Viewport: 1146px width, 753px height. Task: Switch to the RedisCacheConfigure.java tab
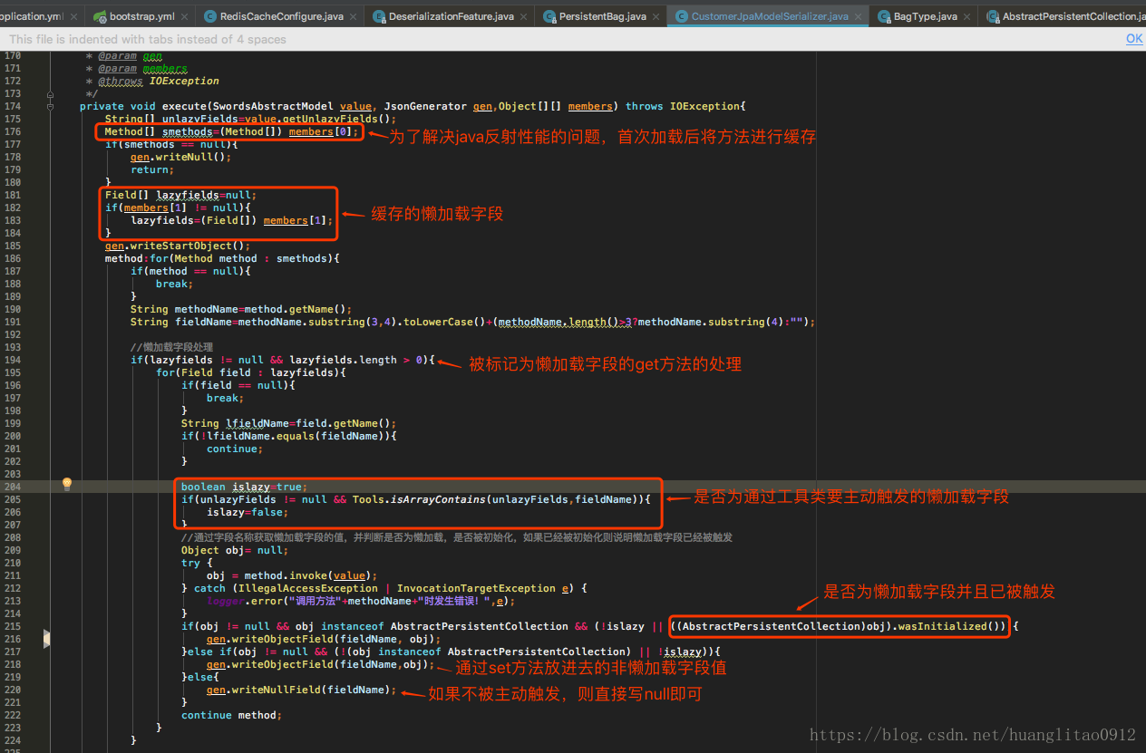(x=279, y=16)
